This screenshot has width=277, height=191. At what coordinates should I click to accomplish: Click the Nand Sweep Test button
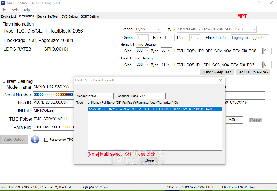[x=217, y=72]
